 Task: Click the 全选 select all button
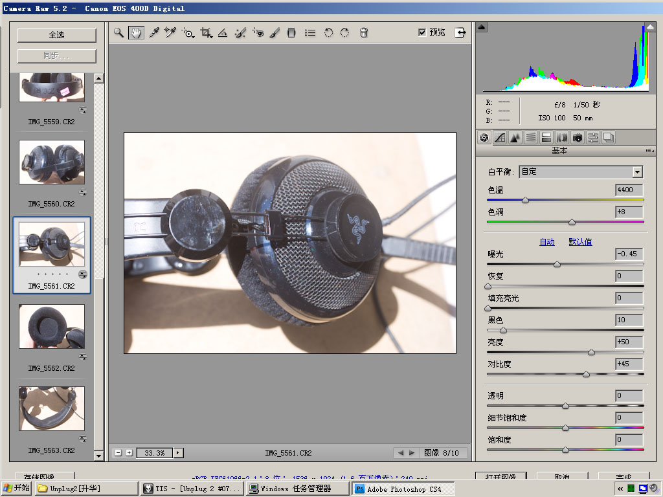[x=57, y=35]
